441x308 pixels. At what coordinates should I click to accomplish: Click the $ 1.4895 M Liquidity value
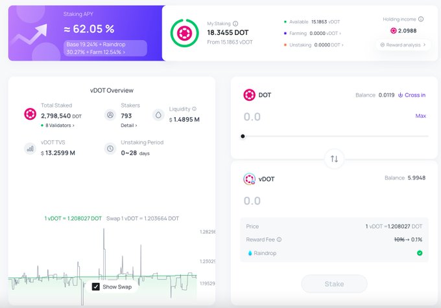(x=184, y=120)
